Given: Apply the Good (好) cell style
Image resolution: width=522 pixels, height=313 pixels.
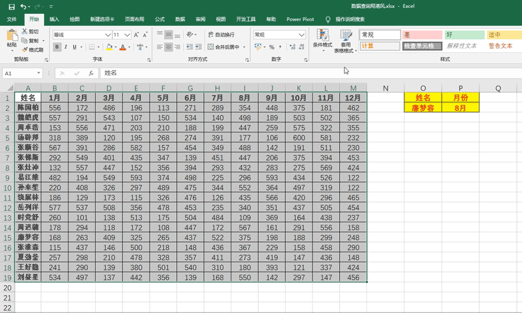Looking at the screenshot, I should pyautogui.click(x=464, y=35).
